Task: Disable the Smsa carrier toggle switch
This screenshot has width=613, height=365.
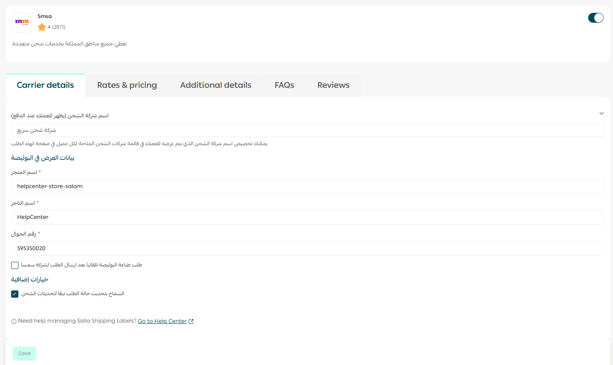Action: [x=595, y=18]
